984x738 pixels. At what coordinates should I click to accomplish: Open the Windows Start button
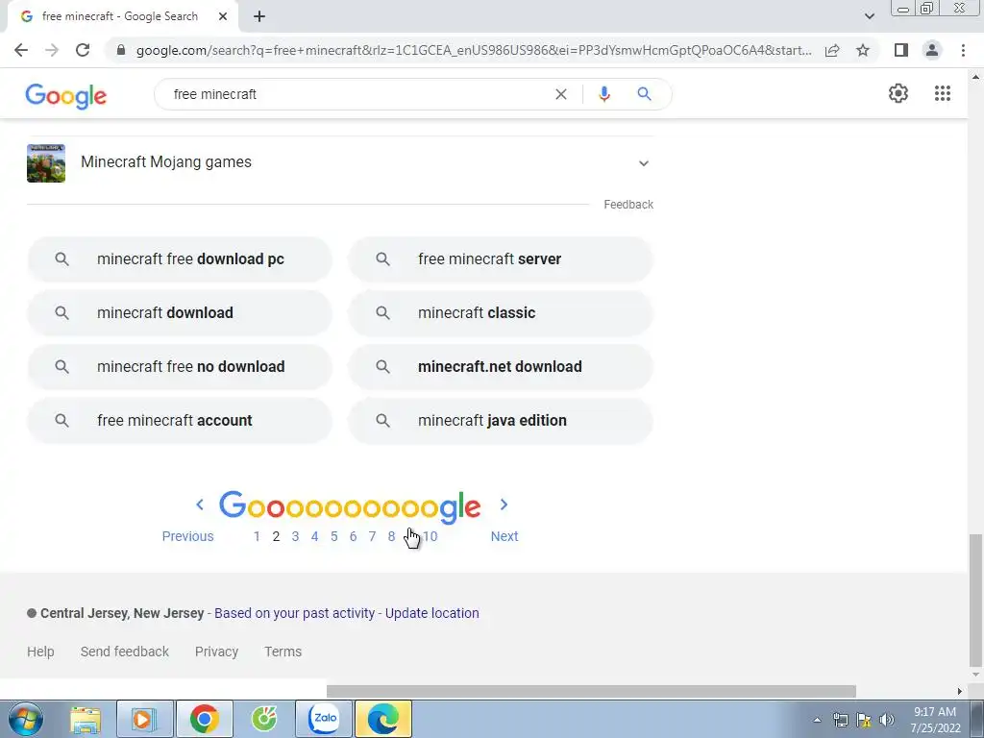pos(26,719)
